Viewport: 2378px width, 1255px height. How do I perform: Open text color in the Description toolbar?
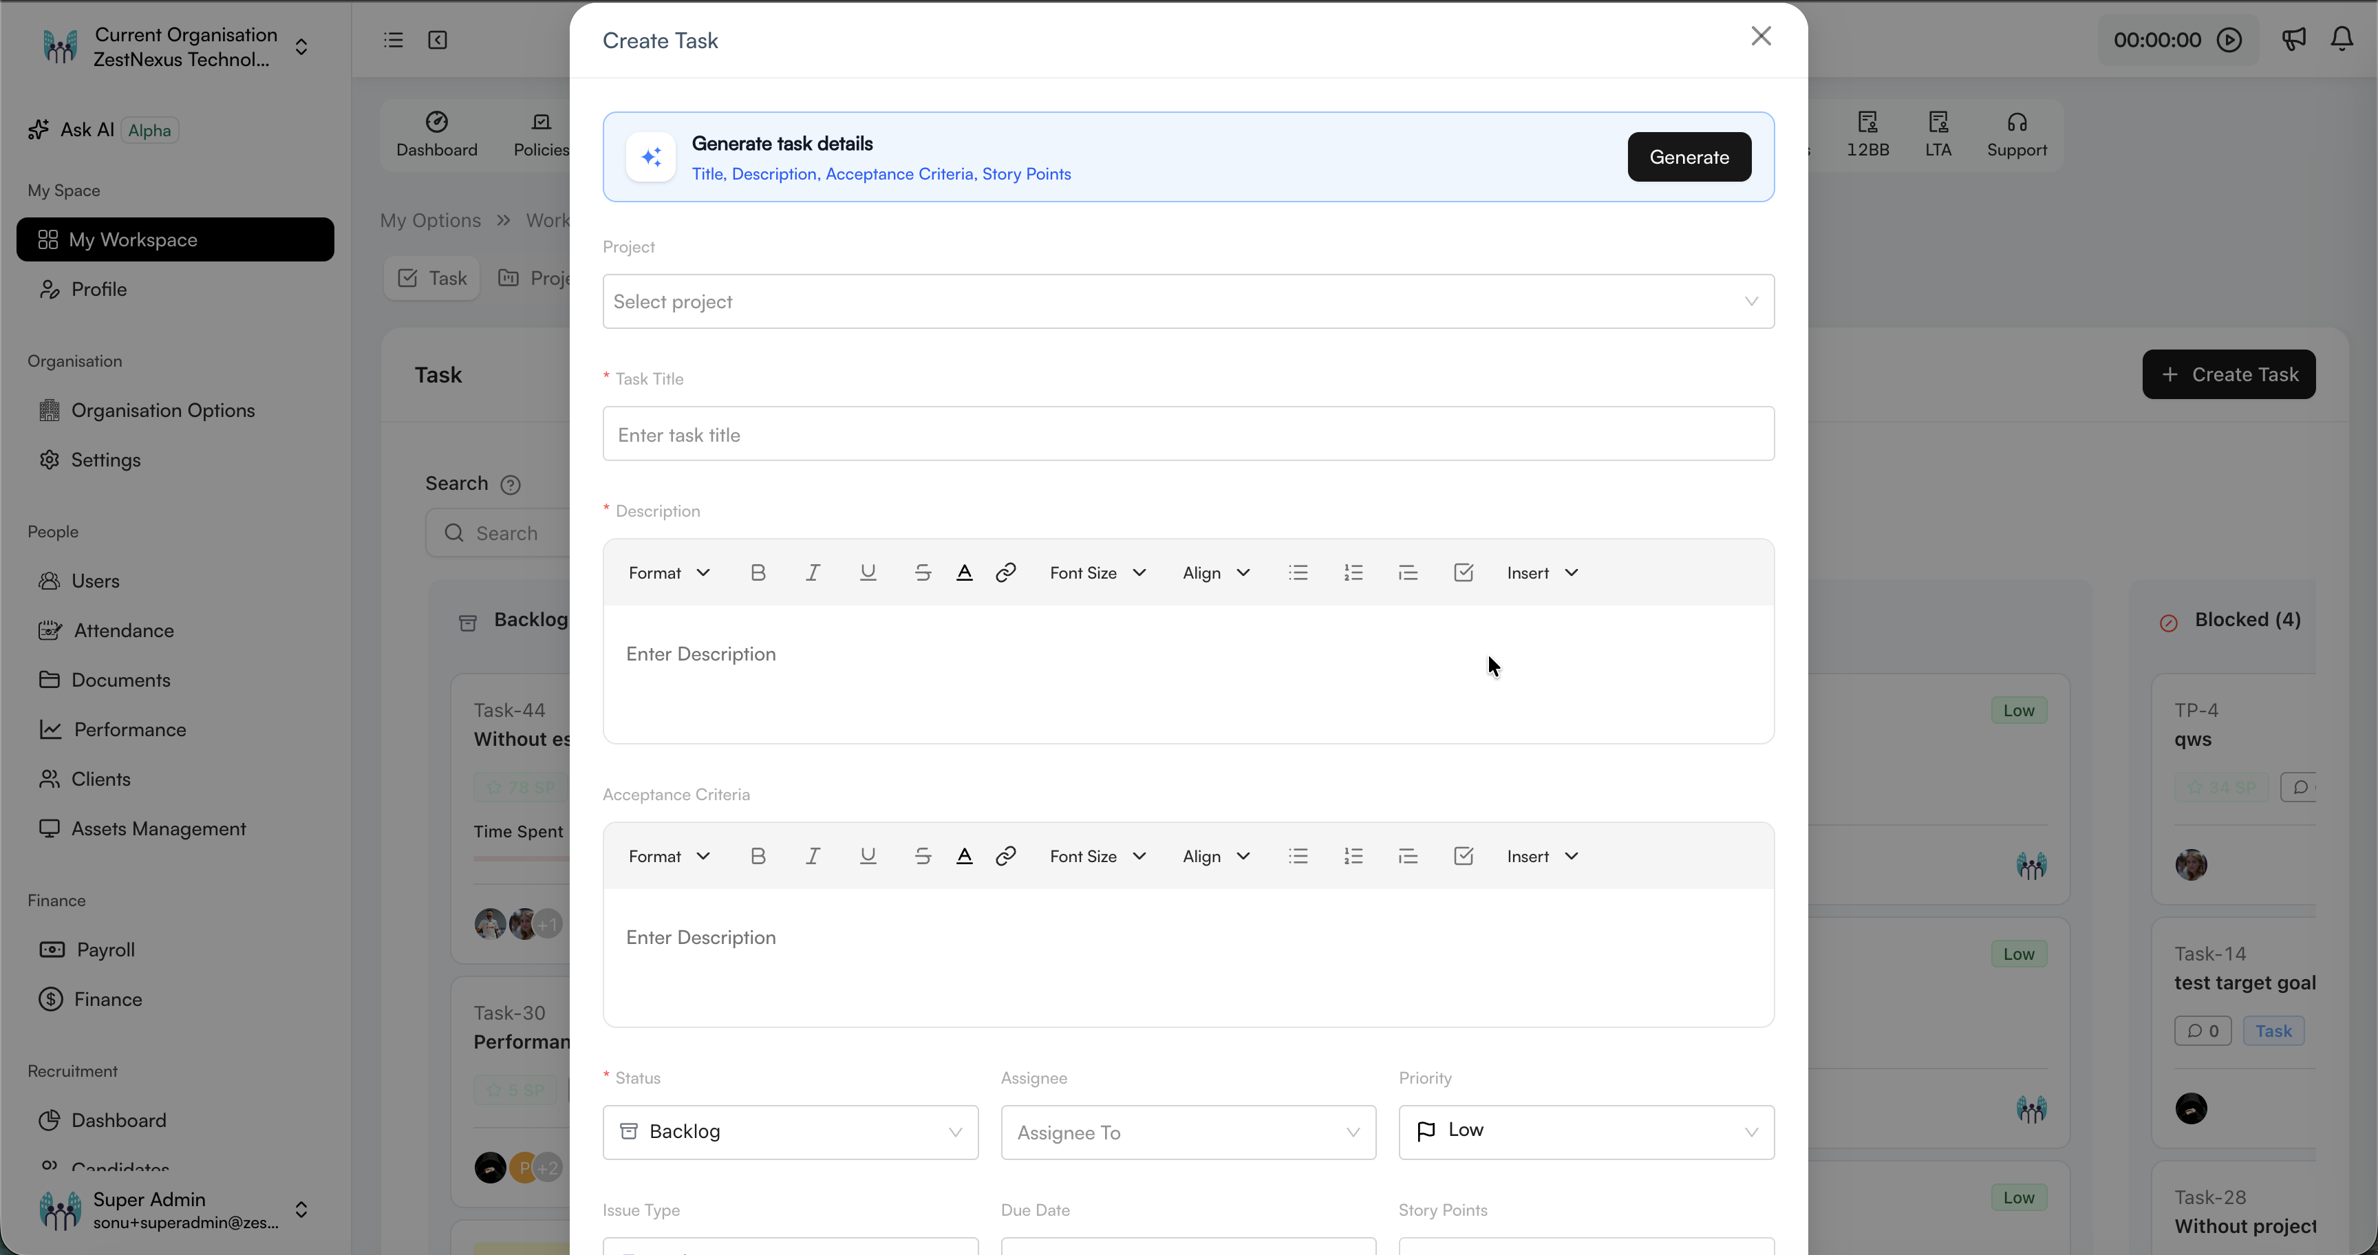click(964, 573)
